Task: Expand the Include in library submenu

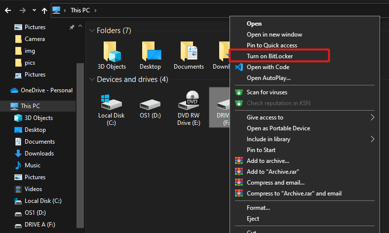Action: 305,139
